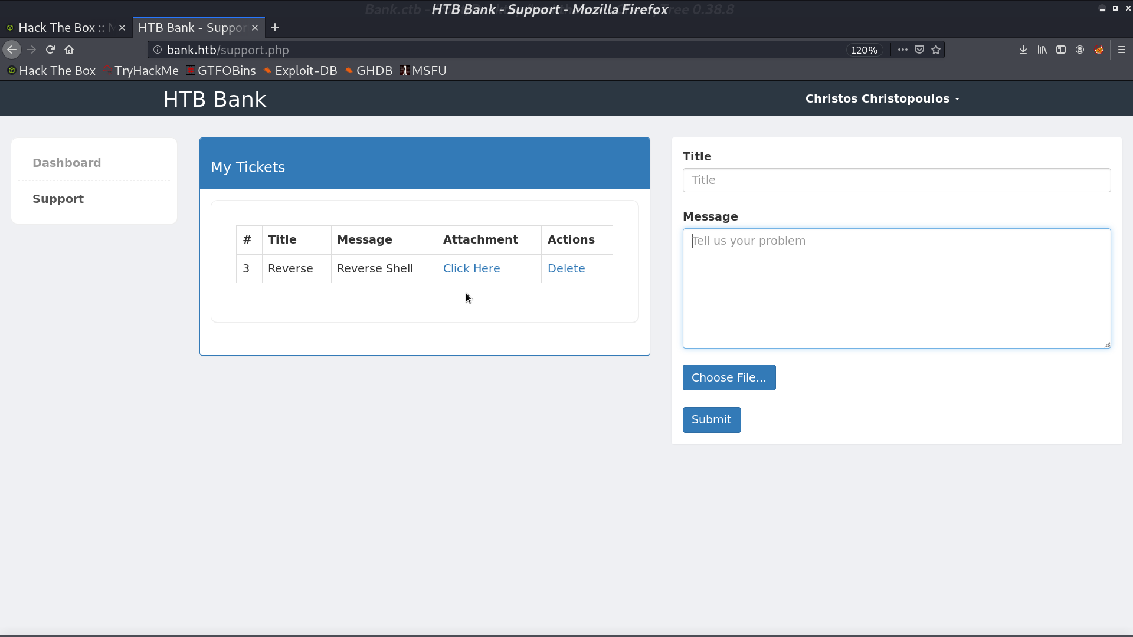Toggle the sidebar view

point(1061,50)
